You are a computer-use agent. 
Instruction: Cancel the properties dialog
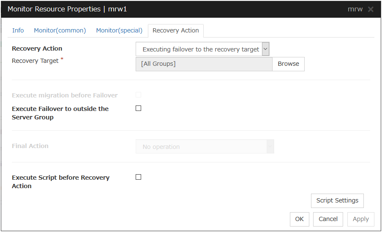328,219
